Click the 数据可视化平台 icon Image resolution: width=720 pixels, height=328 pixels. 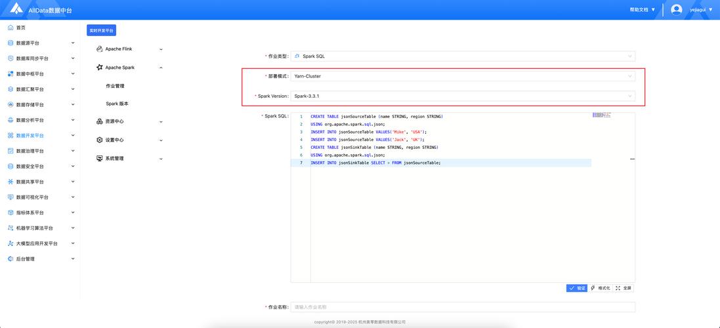(x=11, y=197)
